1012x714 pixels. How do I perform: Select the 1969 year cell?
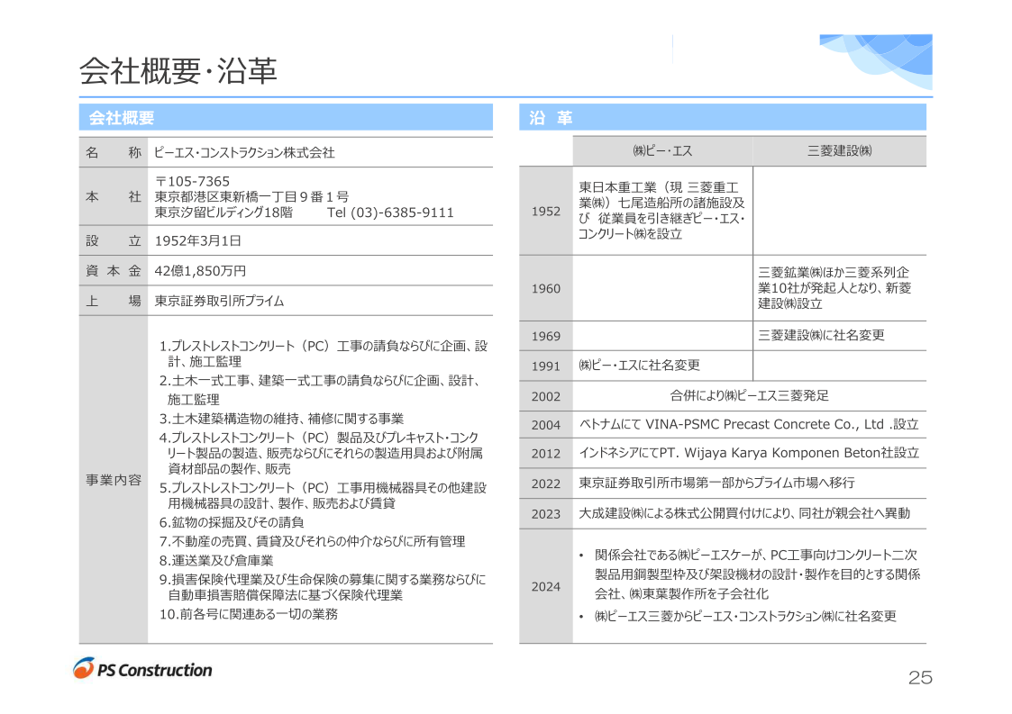click(546, 336)
